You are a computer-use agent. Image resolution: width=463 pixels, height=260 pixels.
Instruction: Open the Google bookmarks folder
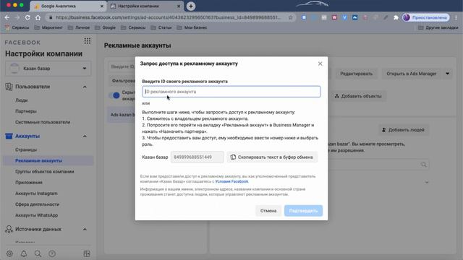(x=106, y=27)
